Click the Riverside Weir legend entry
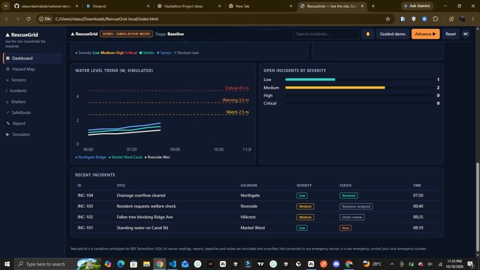This screenshot has width=480, height=270. pos(157,157)
